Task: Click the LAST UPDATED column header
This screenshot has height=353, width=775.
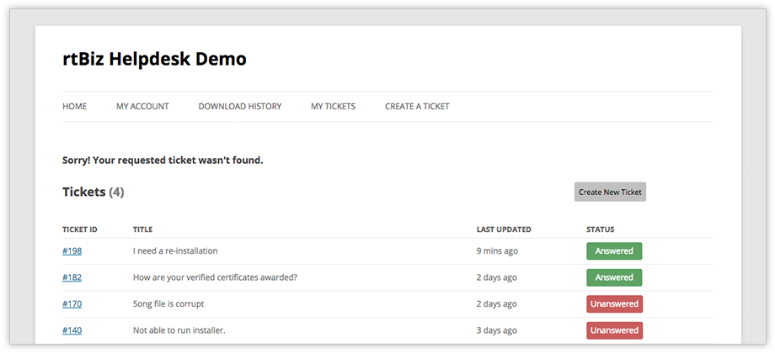Action: (504, 229)
